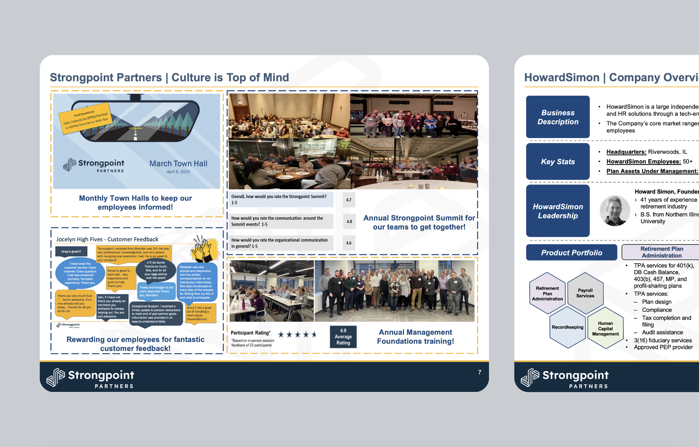Viewport: 699px width, 447px height.
Task: Click the 'HowardSimon Employees: 50+' bullet
Action: pos(649,161)
